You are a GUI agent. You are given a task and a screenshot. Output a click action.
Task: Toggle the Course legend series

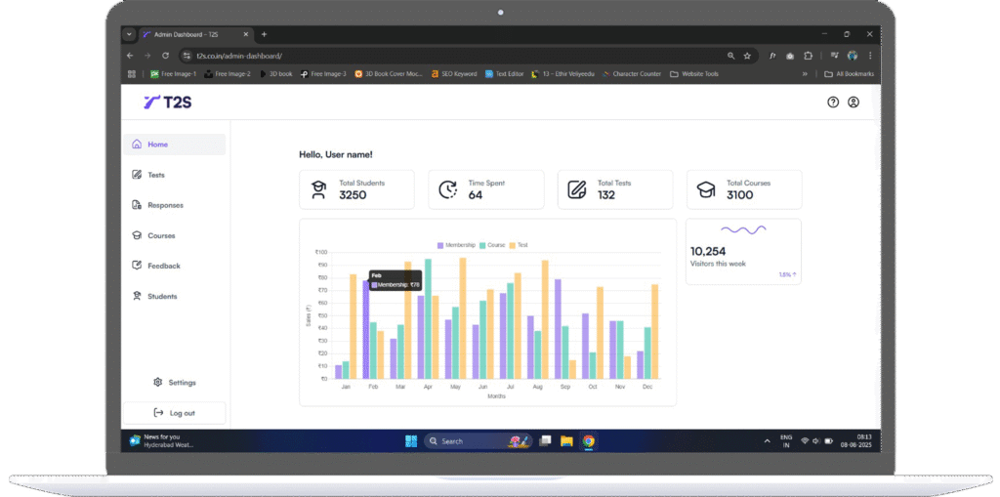(x=494, y=245)
